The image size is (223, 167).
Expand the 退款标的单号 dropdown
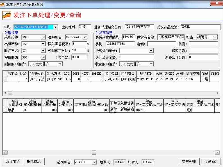click(x=151, y=51)
